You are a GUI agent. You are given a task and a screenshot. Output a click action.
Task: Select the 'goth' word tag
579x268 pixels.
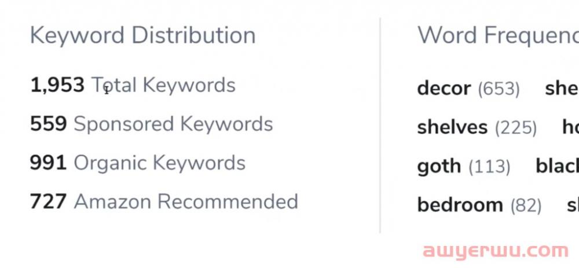click(x=439, y=167)
